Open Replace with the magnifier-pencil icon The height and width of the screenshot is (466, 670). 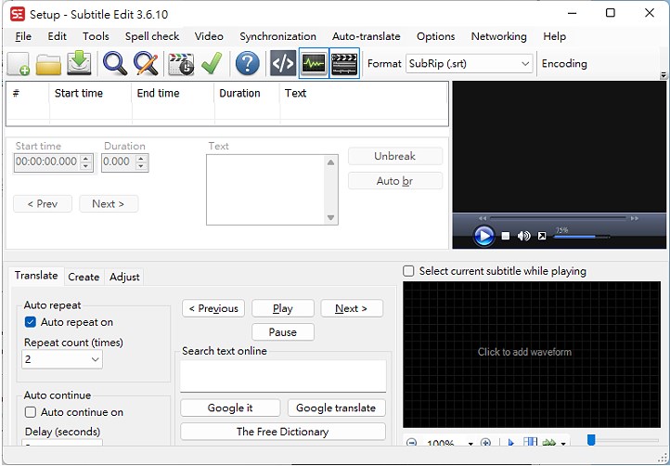[146, 64]
